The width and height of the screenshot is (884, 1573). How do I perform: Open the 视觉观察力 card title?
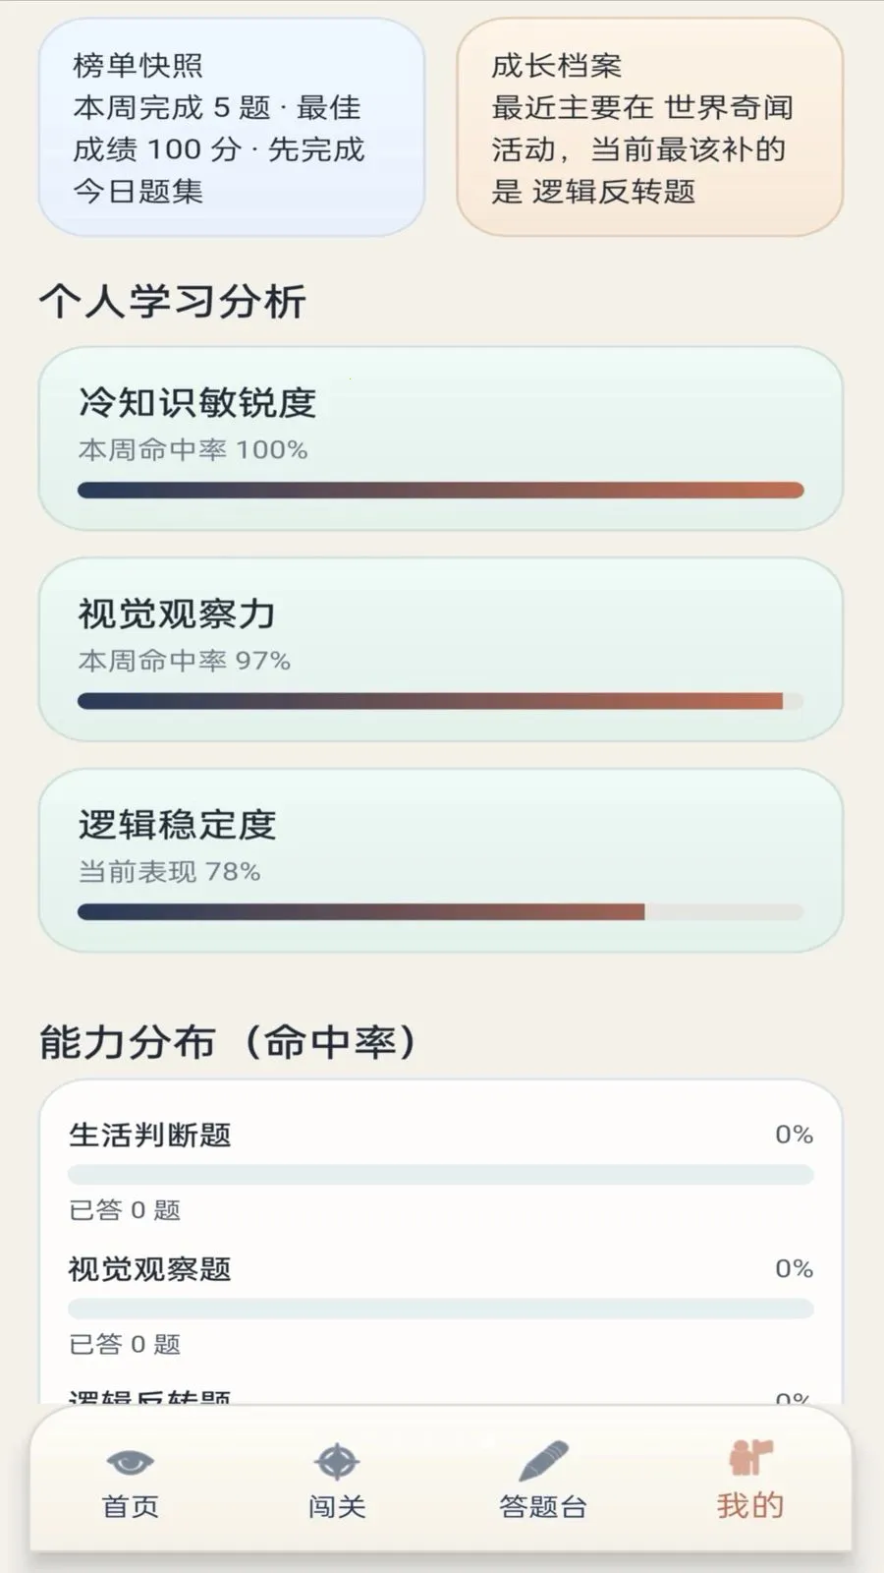pos(178,613)
